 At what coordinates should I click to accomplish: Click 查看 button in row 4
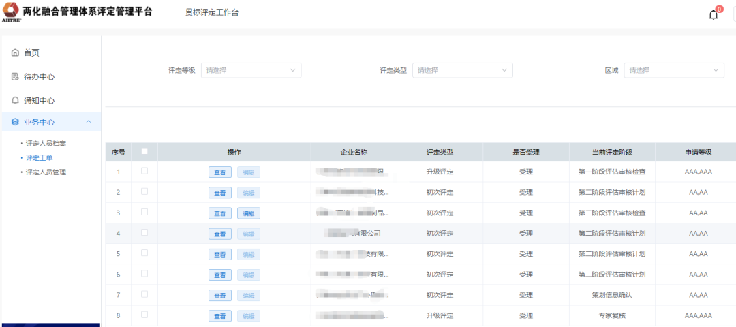[x=220, y=234]
